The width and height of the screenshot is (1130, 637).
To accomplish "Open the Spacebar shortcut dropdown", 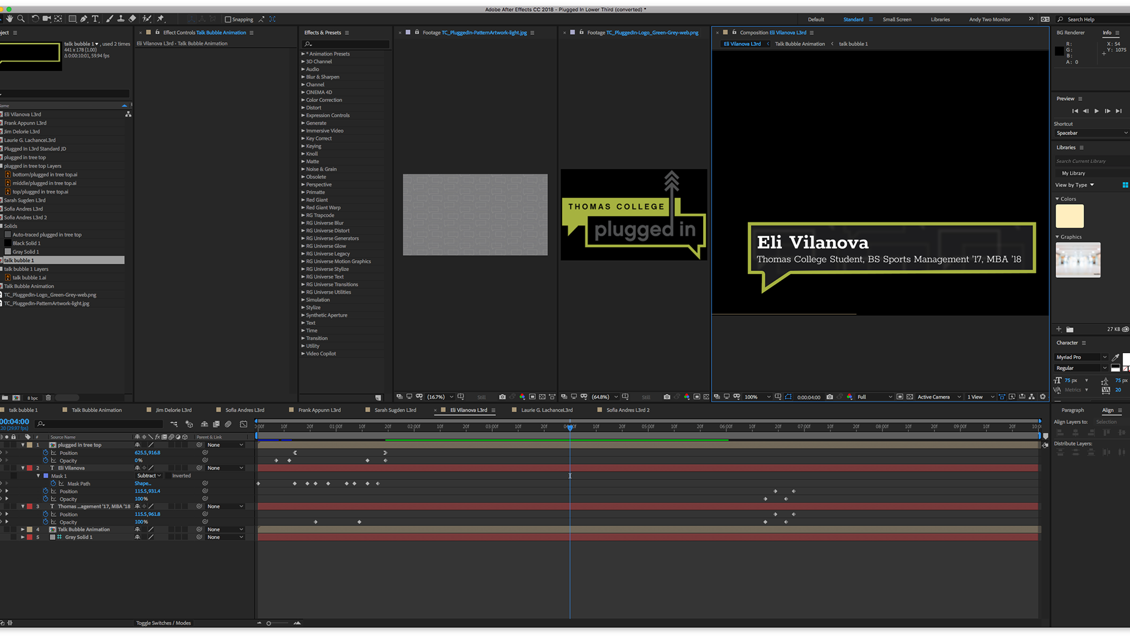I will (x=1091, y=133).
